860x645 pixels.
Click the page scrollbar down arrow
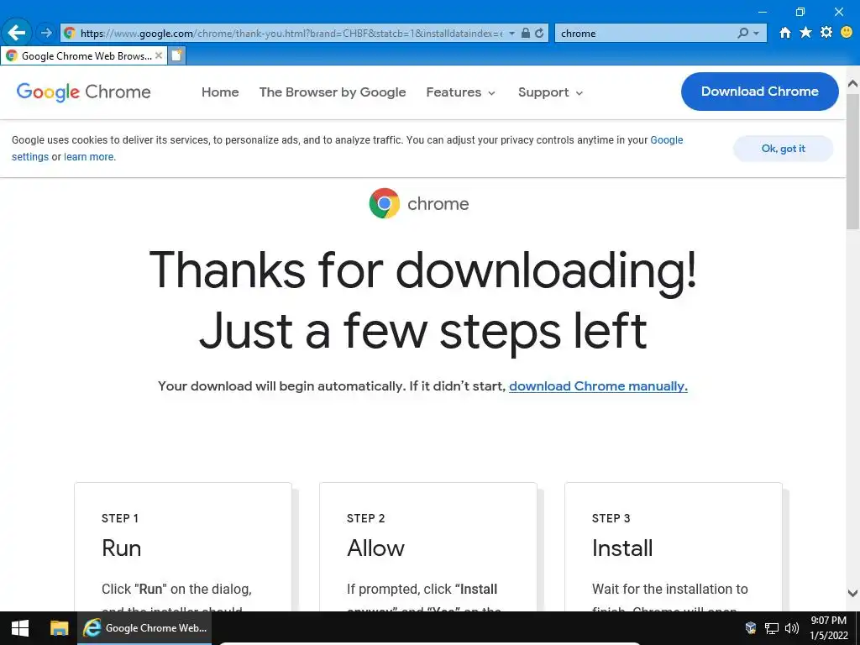(x=853, y=593)
